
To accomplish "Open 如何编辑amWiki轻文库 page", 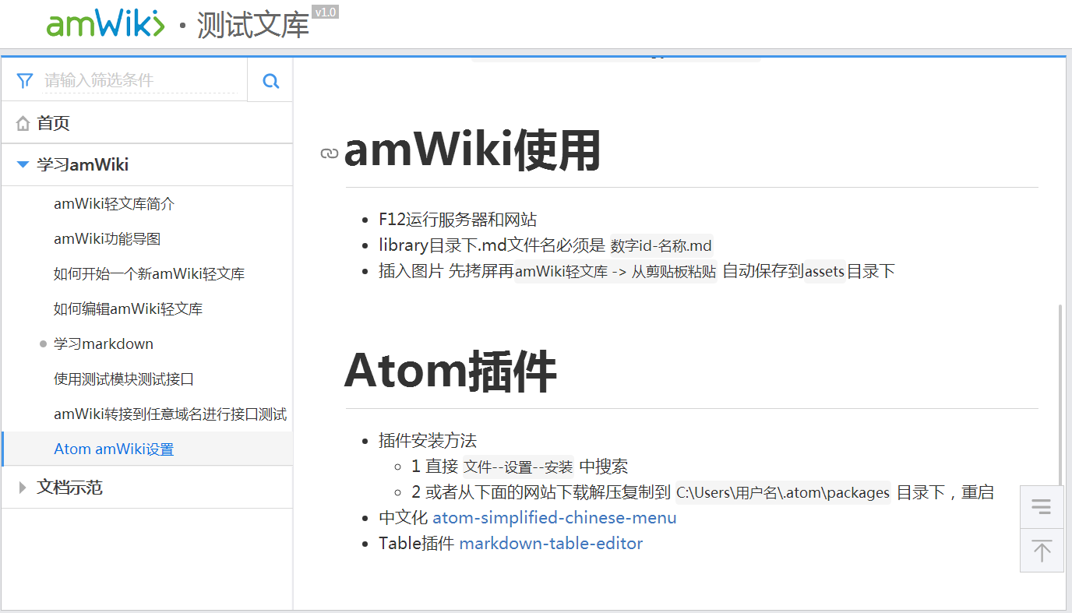I will pyautogui.click(x=128, y=309).
